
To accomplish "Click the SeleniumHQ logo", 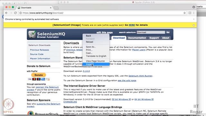I will tap(47, 34).
